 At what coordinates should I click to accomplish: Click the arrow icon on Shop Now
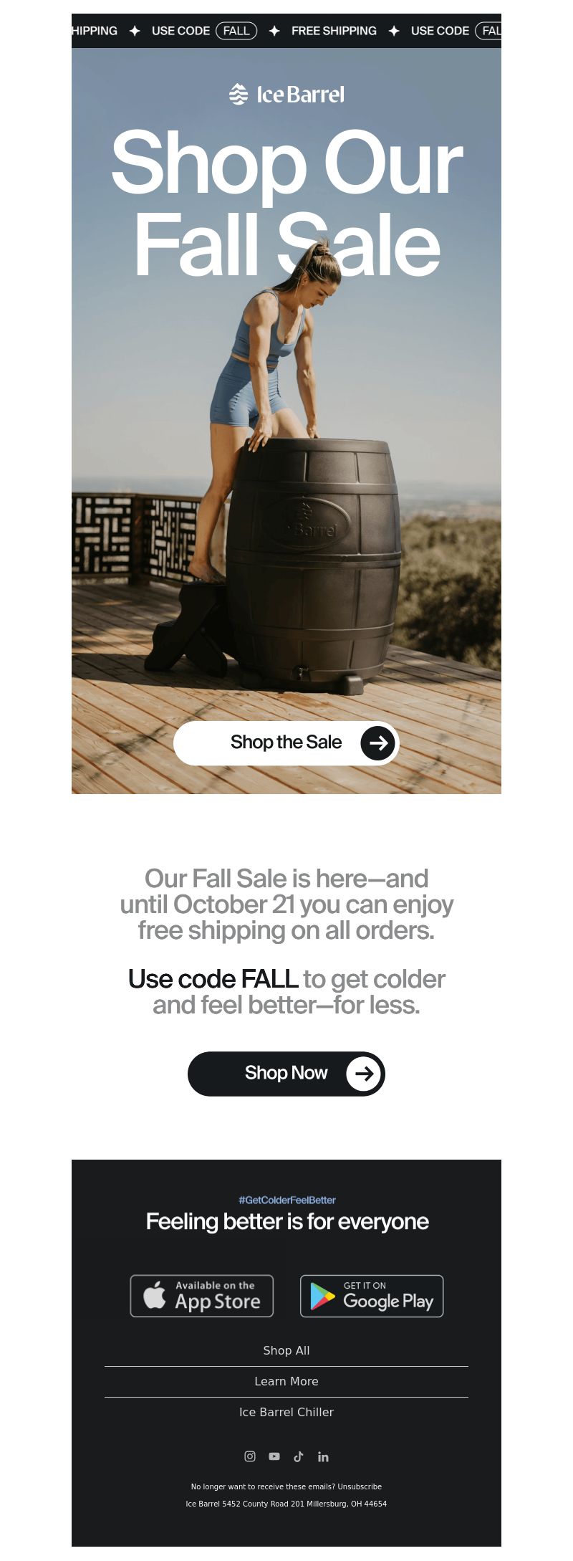(x=364, y=1073)
